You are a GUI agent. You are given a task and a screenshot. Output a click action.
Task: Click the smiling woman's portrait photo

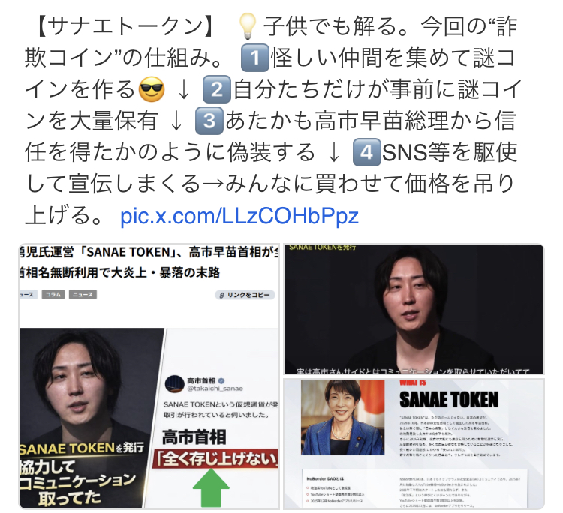(x=342, y=417)
